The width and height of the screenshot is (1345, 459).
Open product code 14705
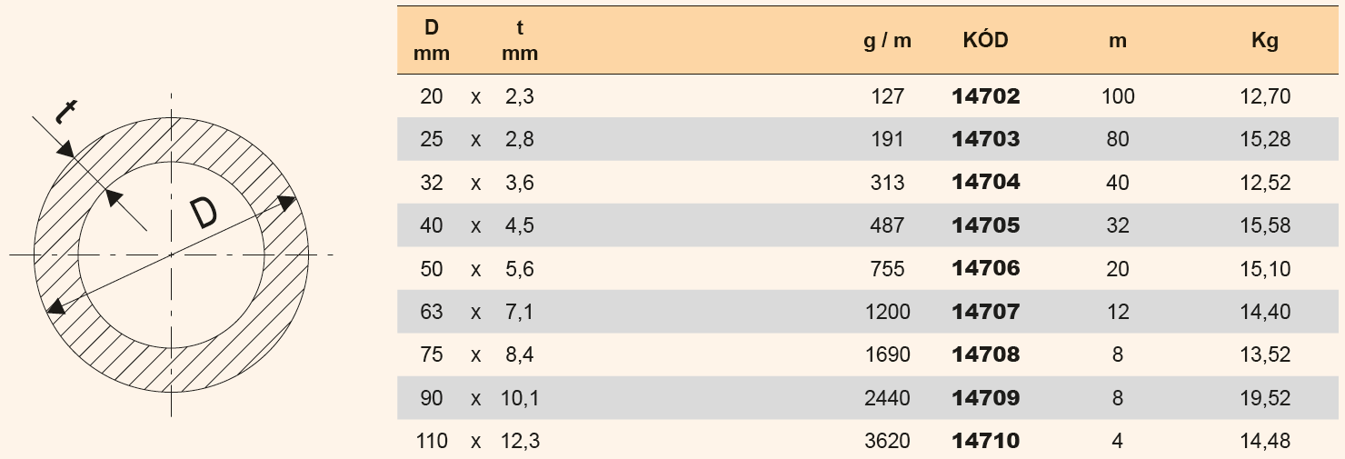(986, 225)
